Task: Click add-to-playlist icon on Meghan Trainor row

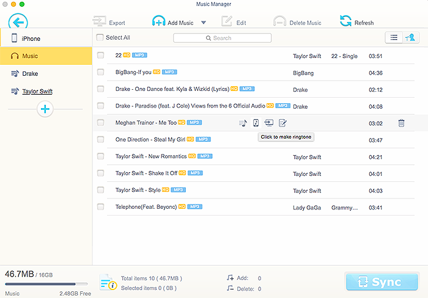Action: click(x=243, y=123)
